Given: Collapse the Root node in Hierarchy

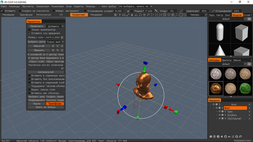Looking at the screenshot, I should point(211,105).
